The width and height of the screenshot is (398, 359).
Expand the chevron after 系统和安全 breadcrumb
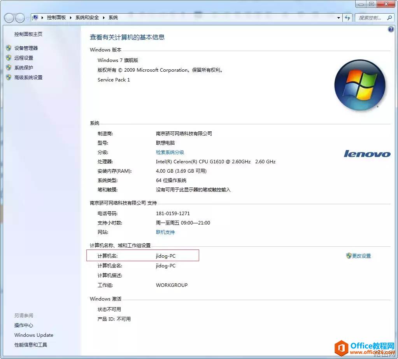[103, 18]
